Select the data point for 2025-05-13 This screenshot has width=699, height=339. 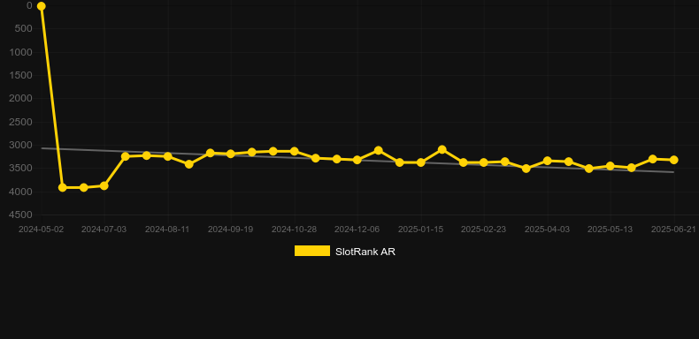pos(611,166)
